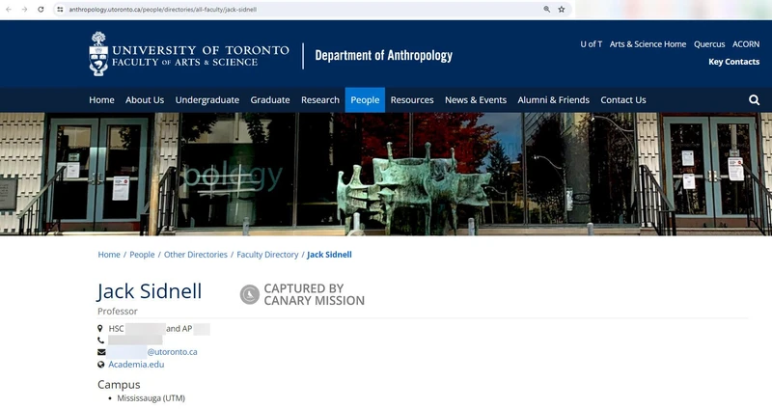Click the globe icon beside Academia.edu

coord(101,365)
